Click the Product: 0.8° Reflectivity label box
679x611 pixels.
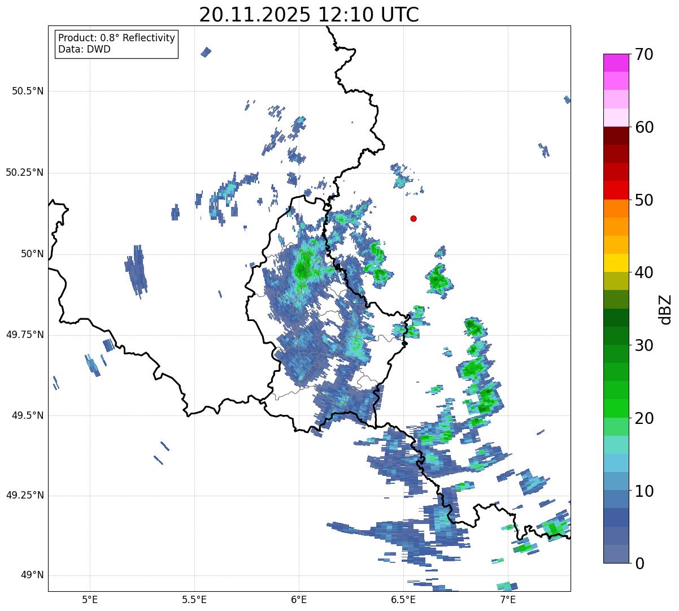coord(117,44)
